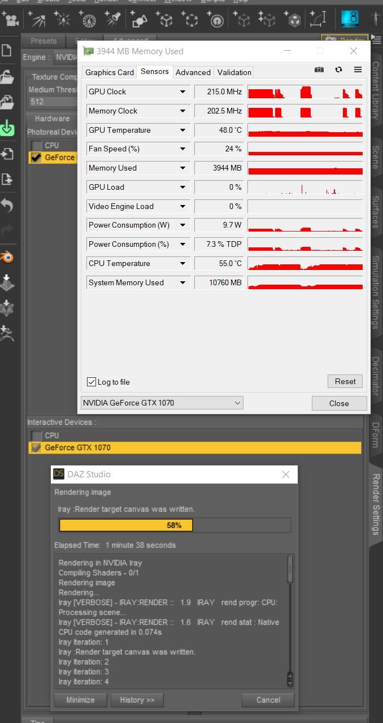Open the Simulation Settings side tab

(376, 293)
